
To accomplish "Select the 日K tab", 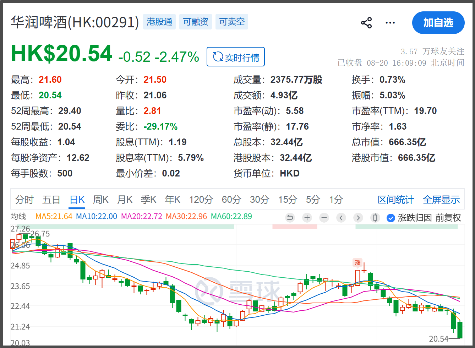I will tap(77, 200).
